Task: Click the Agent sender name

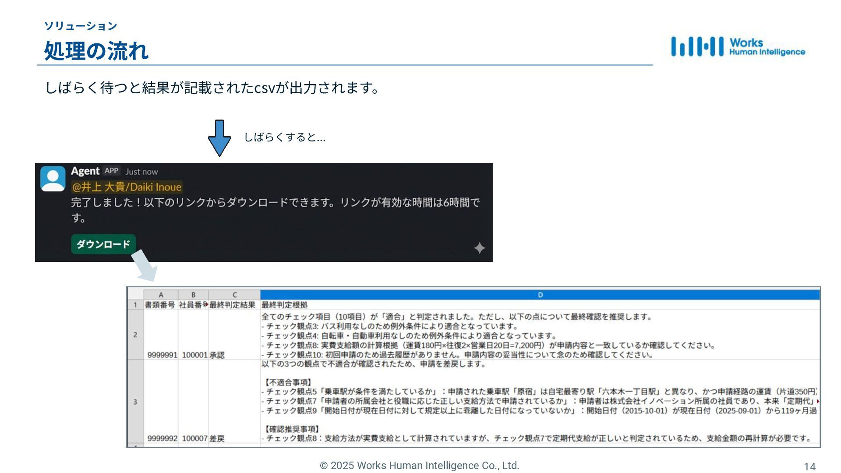Action: point(85,171)
